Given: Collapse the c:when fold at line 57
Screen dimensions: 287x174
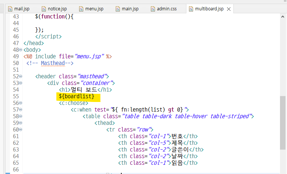Looking at the screenshot, I should click(x=21, y=110).
